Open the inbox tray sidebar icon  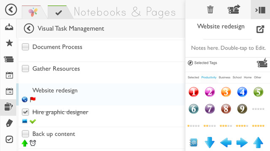pos(9,27)
